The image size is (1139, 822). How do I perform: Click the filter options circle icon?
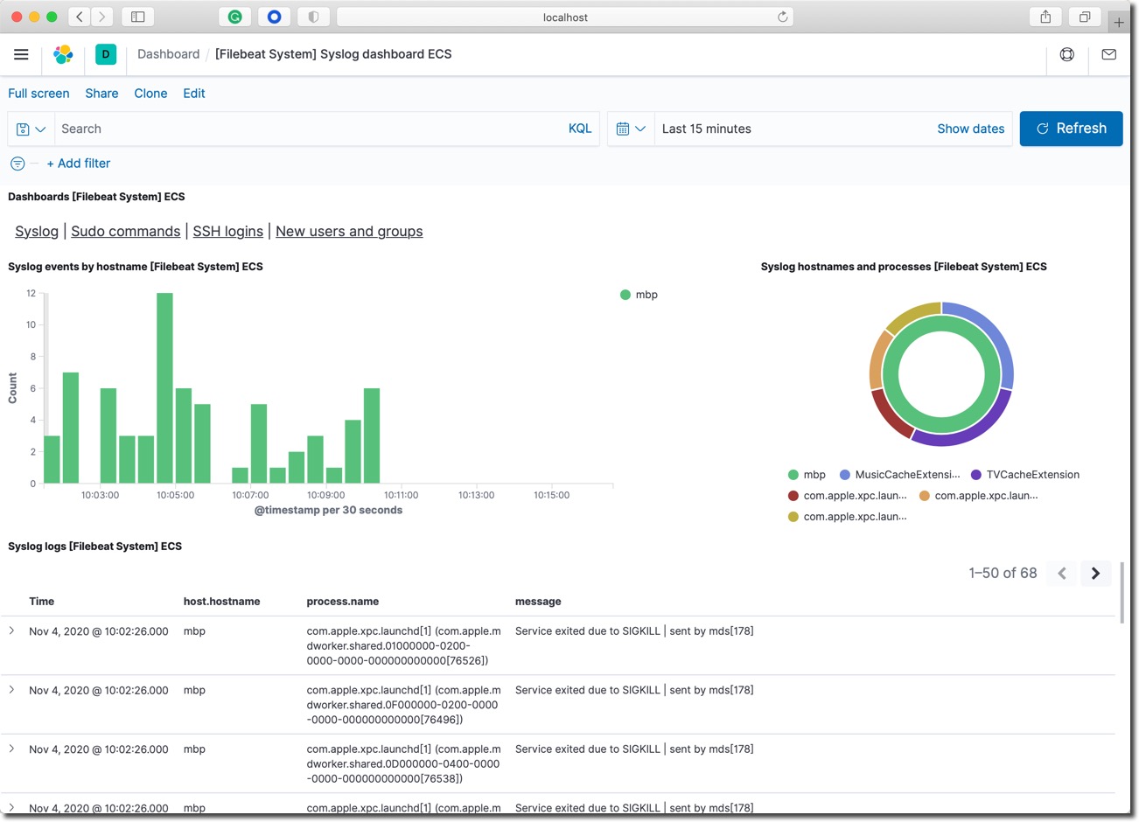(x=17, y=164)
